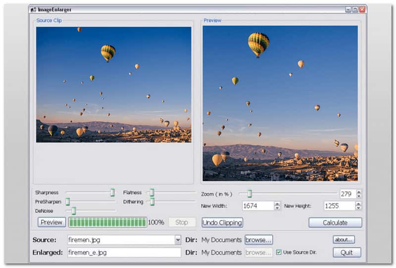This screenshot has width=396, height=268.
Task: Expand the Source file dropdown
Action: [178, 240]
